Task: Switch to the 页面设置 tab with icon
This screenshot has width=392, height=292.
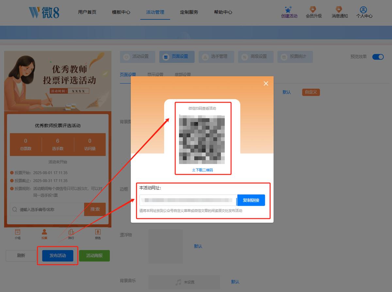Action: tap(177, 57)
